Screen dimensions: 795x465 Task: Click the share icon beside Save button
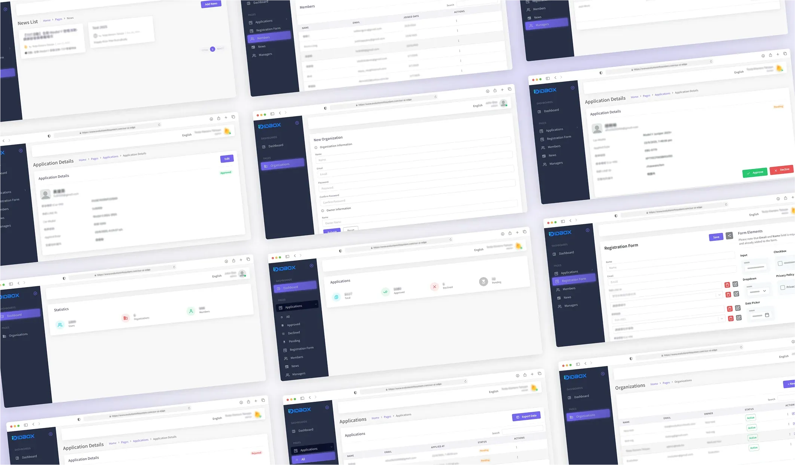pos(729,235)
